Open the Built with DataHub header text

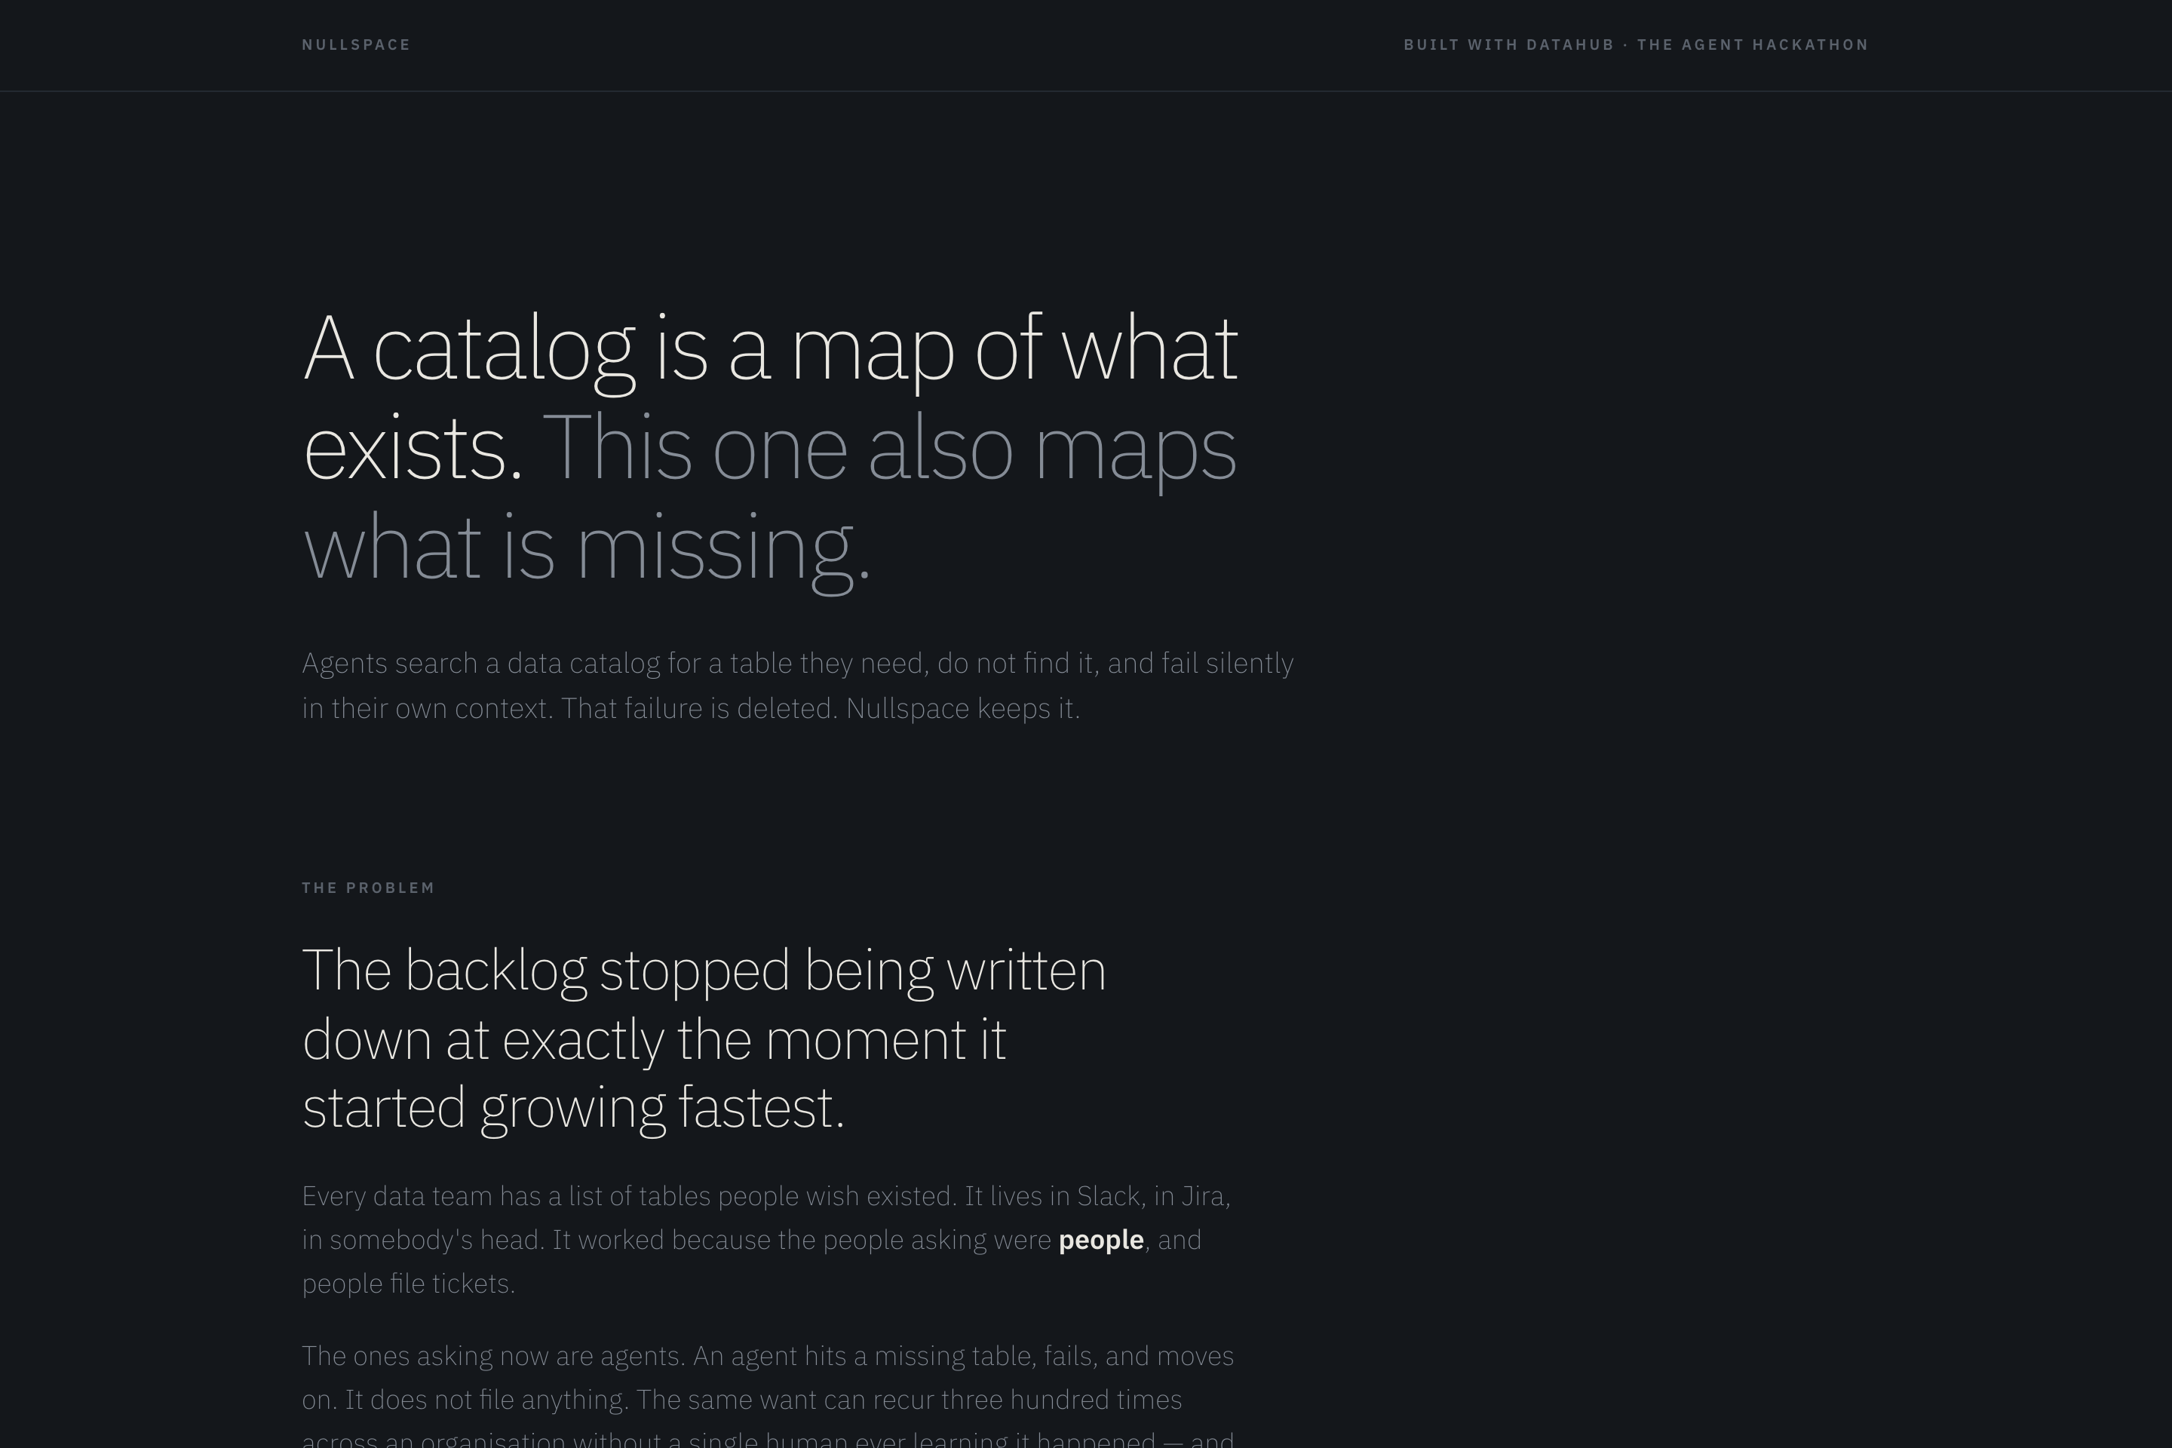(1509, 44)
